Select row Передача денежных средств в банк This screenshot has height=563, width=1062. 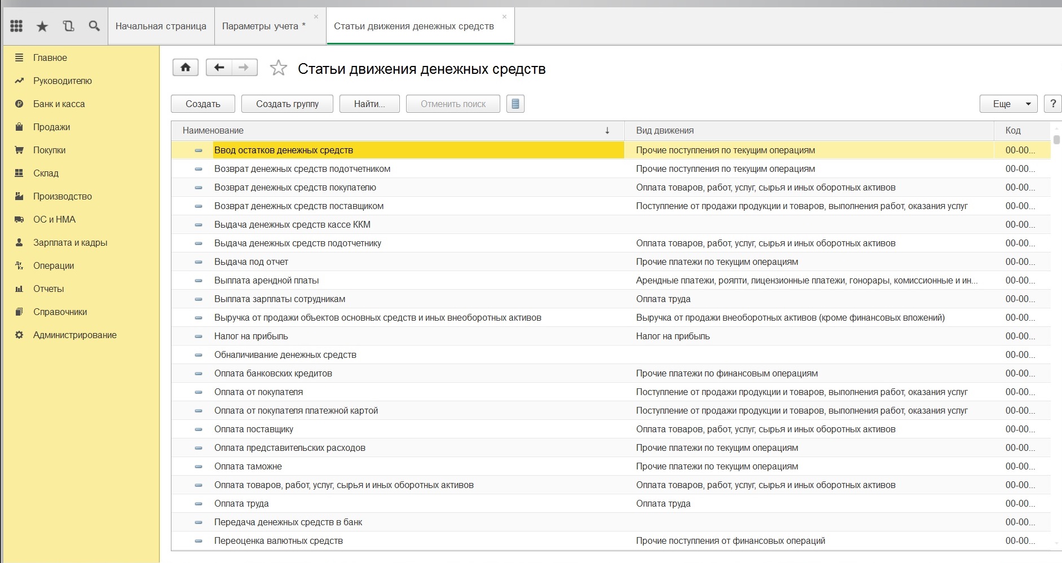pos(611,522)
